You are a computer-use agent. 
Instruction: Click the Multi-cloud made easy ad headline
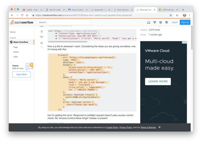click(160, 65)
